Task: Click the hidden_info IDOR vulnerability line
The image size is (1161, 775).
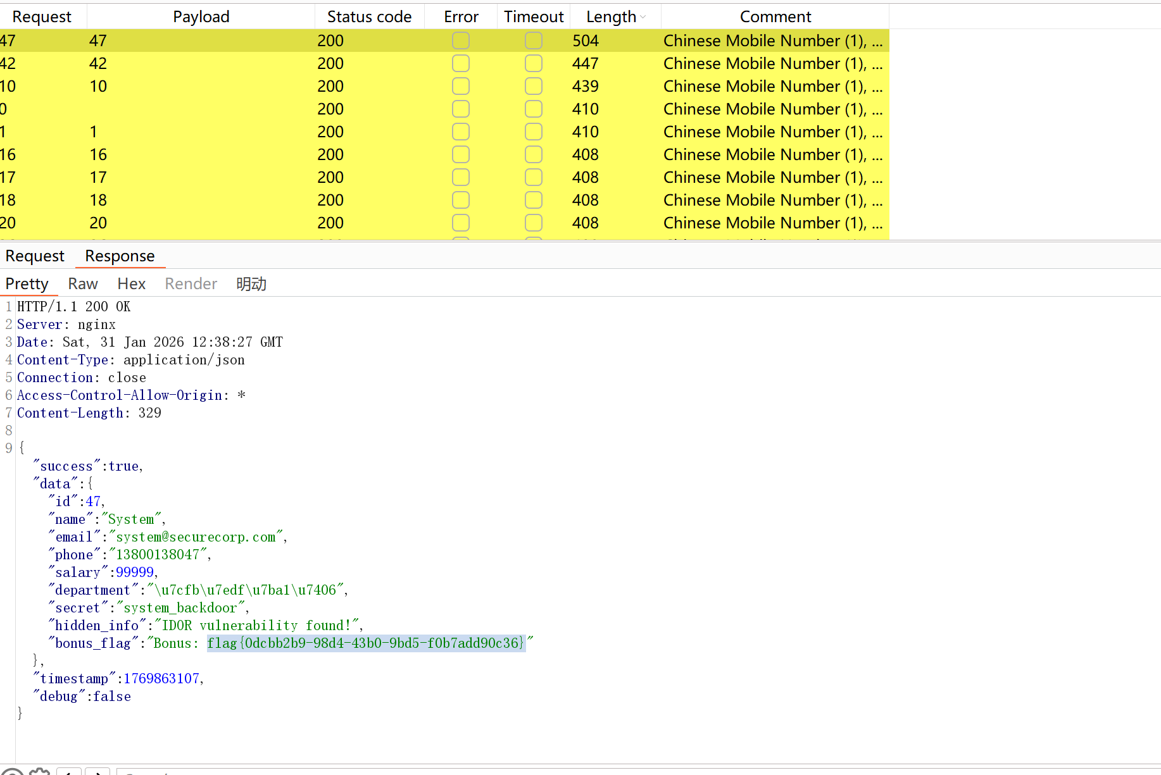Action: 206,625
